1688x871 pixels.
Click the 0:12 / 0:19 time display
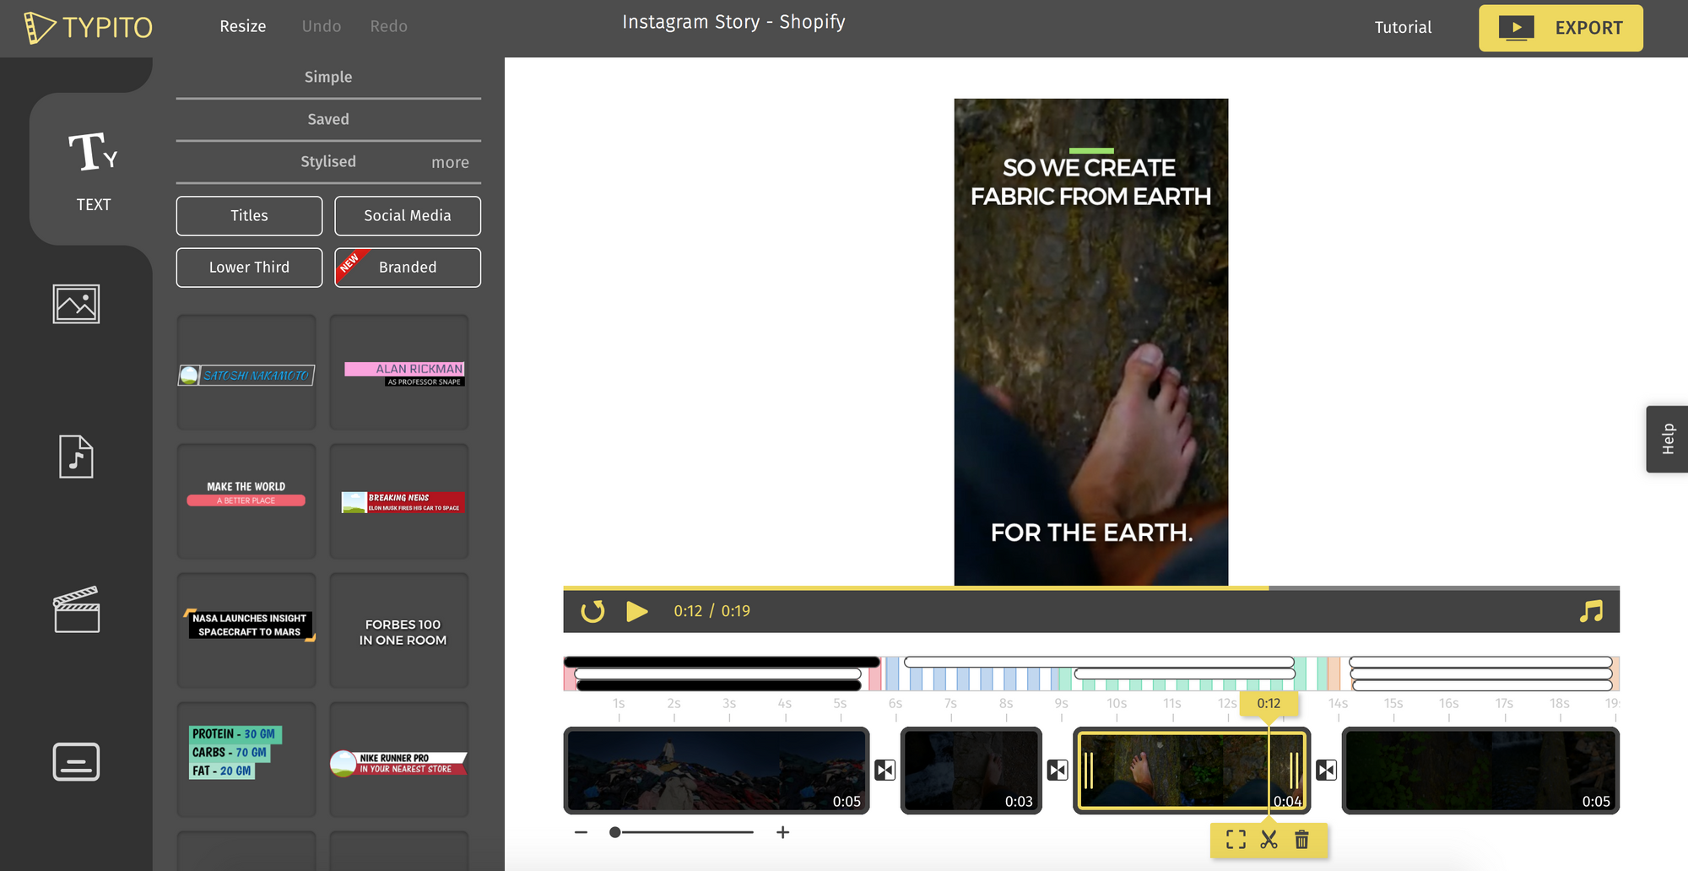coord(711,611)
